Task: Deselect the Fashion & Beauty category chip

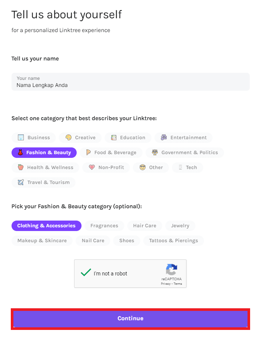Action: click(x=44, y=153)
